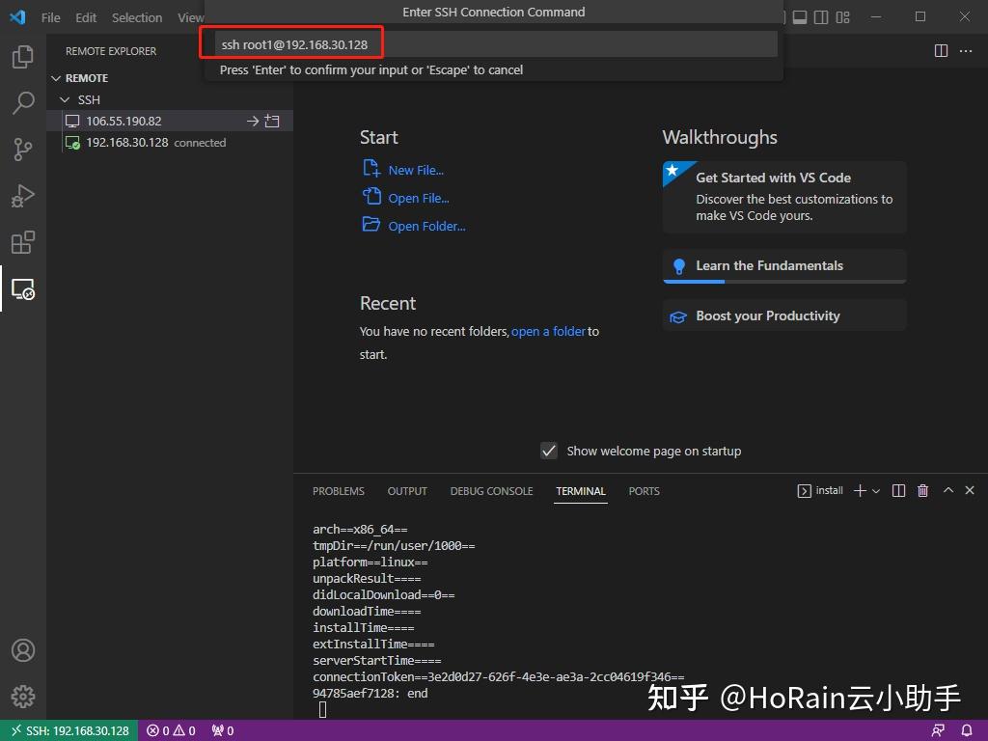
Task: Click the Accounts icon above settings gear
Action: 23,650
